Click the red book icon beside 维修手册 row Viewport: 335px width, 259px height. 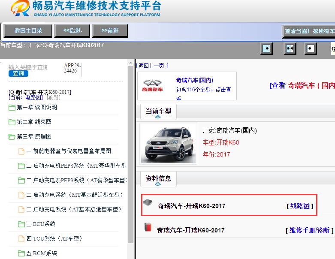coord(148,227)
